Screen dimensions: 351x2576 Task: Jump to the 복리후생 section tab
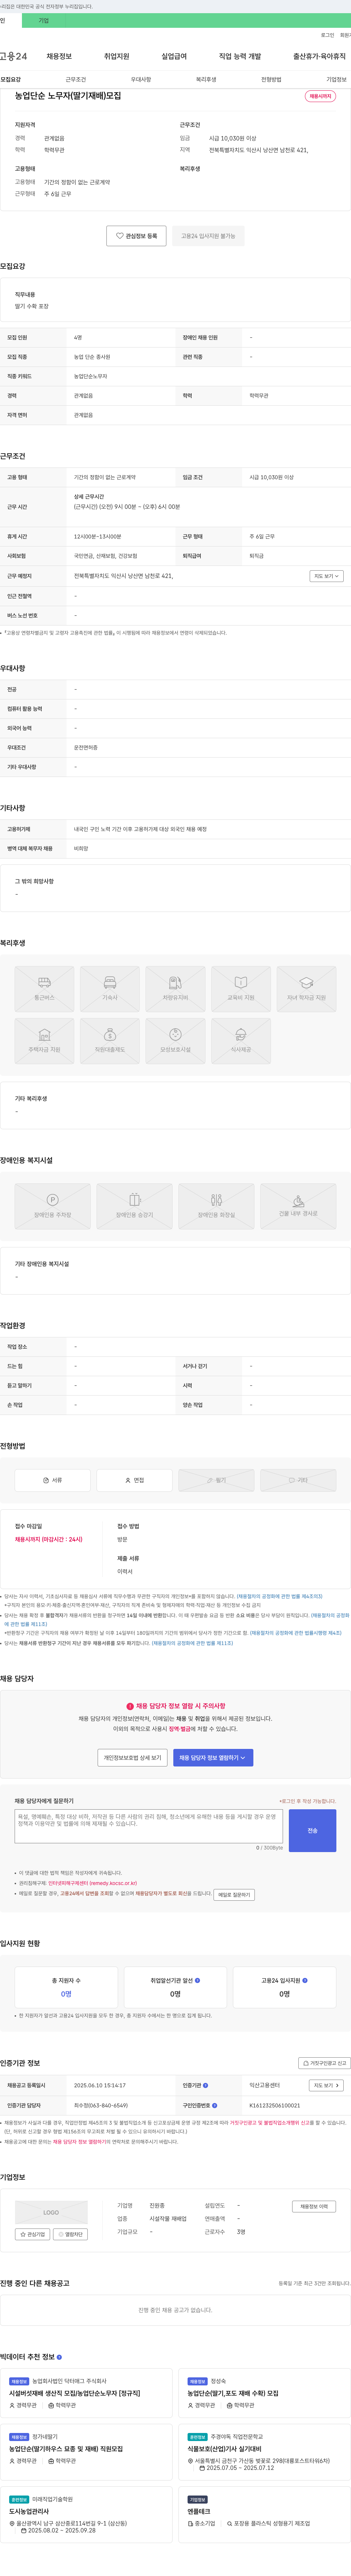[x=206, y=79]
